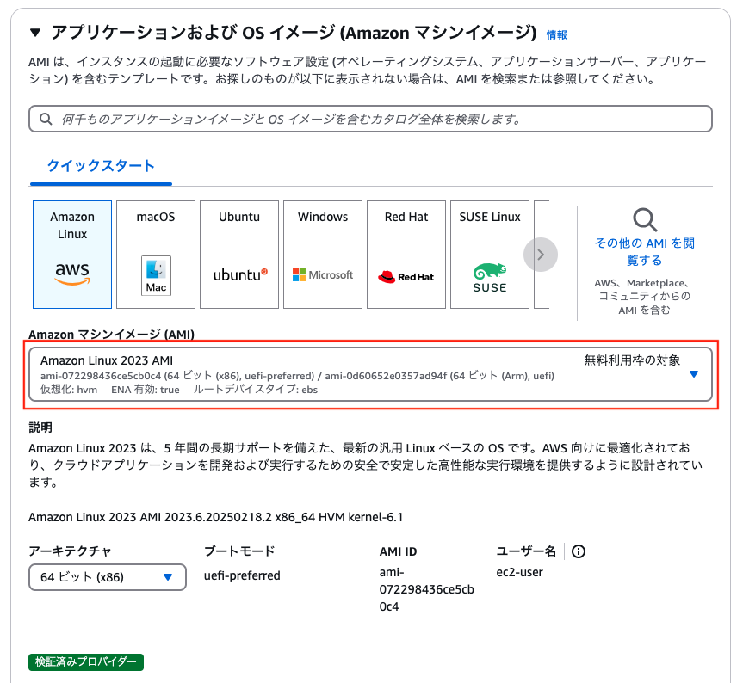Image resolution: width=743 pixels, height=683 pixels.
Task: Click the ubuntu logo icon
Action: 240,275
